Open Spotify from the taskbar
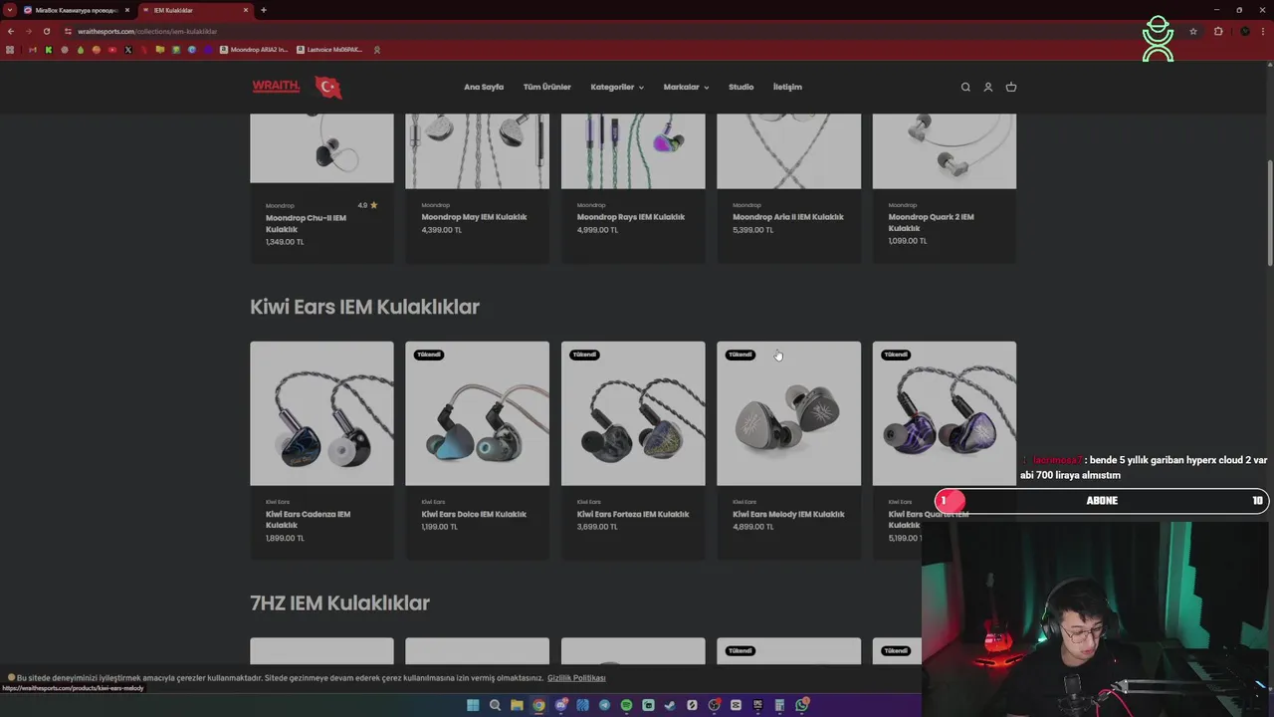Image resolution: width=1274 pixels, height=717 pixels. (626, 705)
